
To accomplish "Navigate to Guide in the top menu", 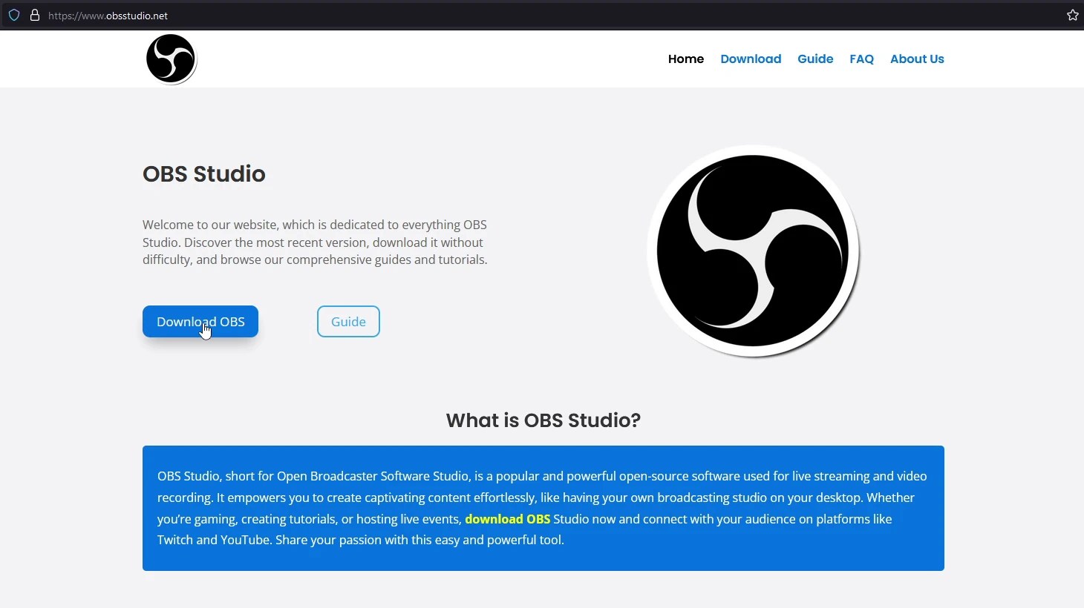I will (814, 59).
